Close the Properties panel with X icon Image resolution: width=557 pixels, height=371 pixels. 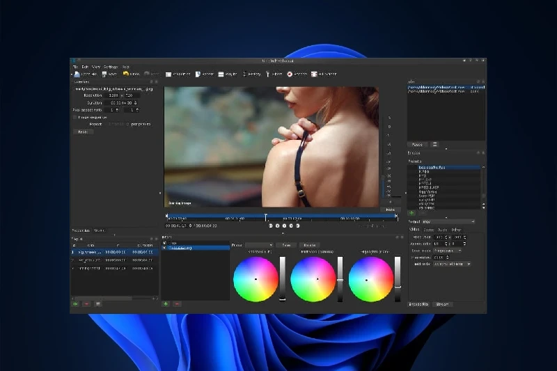[x=156, y=82]
